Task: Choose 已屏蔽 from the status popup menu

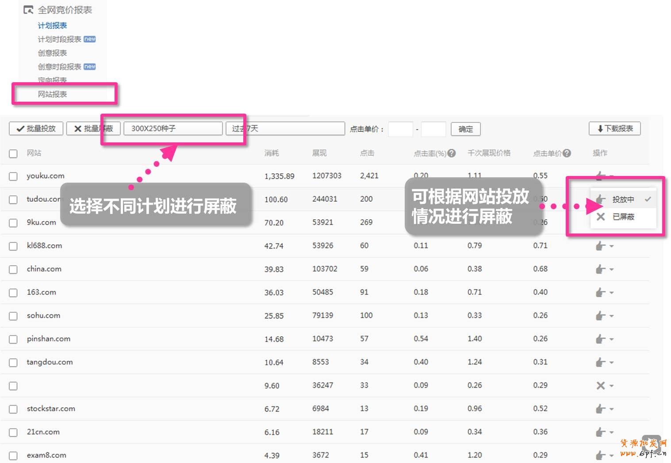Action: pos(624,217)
